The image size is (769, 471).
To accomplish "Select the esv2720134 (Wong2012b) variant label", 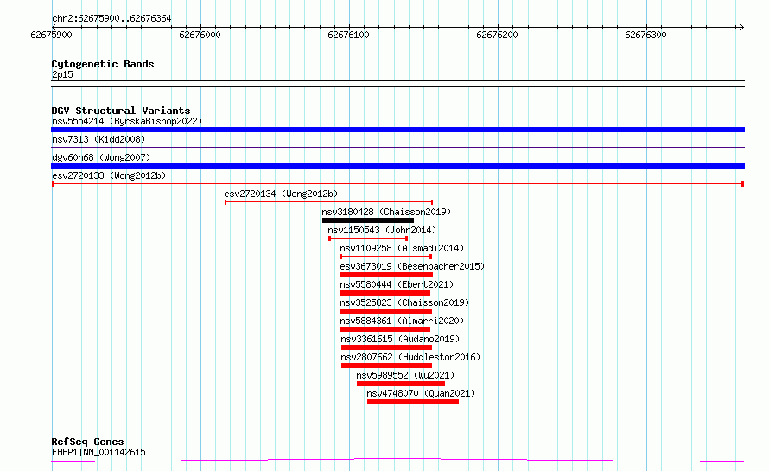I will click(x=281, y=194).
